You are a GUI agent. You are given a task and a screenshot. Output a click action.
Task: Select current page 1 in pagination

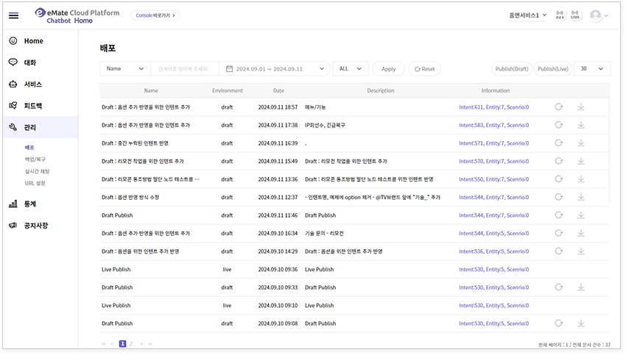(x=122, y=343)
